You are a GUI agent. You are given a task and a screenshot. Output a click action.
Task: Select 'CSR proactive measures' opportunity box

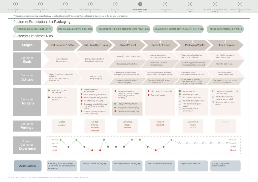193,166
